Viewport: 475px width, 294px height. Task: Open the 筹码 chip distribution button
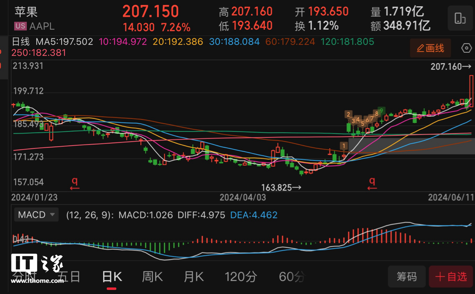tap(407, 277)
